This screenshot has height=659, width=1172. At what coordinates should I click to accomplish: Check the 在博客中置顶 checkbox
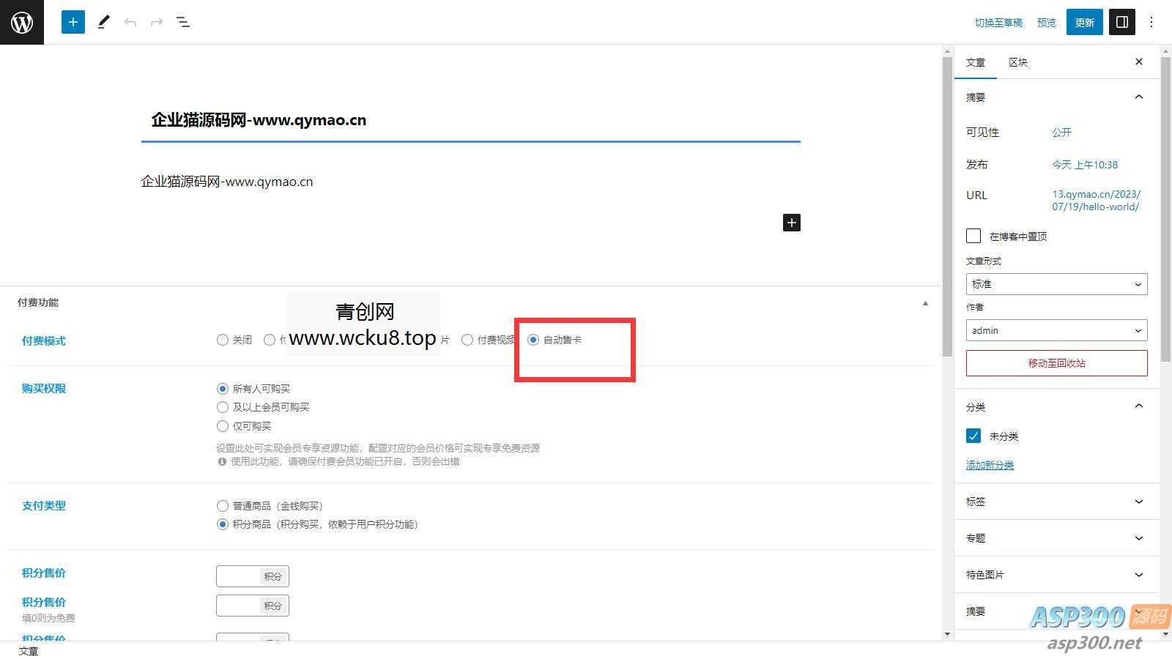(973, 236)
